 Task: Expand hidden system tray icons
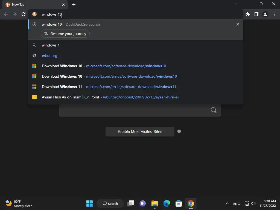(227, 203)
